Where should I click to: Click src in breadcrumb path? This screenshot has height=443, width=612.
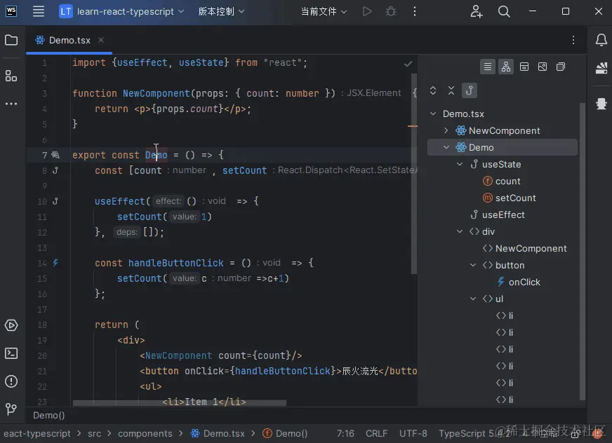(94, 434)
